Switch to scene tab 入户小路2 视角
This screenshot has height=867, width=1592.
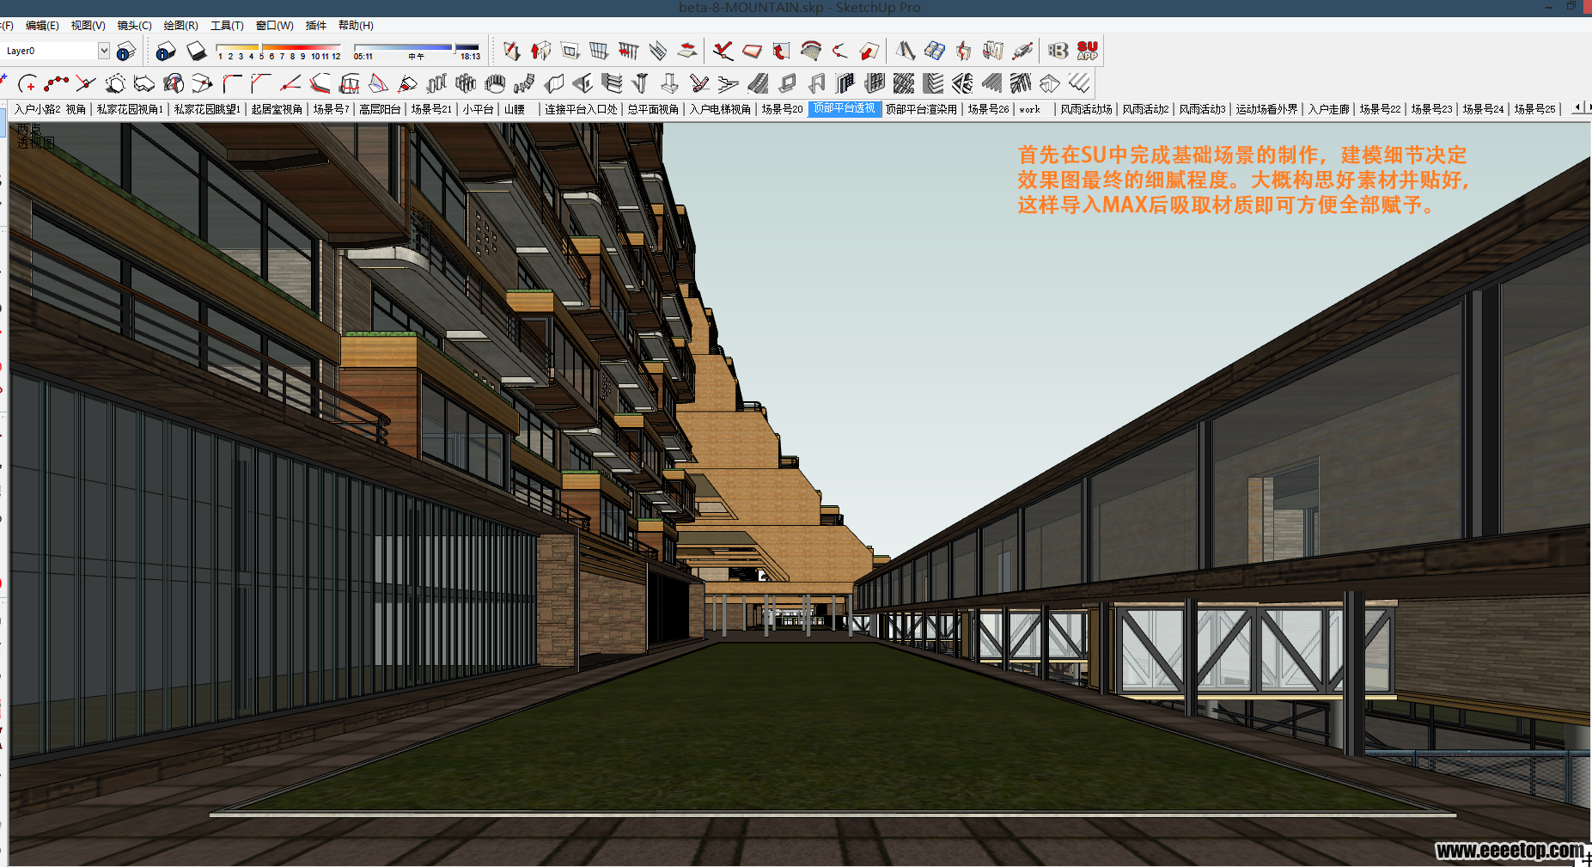coord(50,109)
